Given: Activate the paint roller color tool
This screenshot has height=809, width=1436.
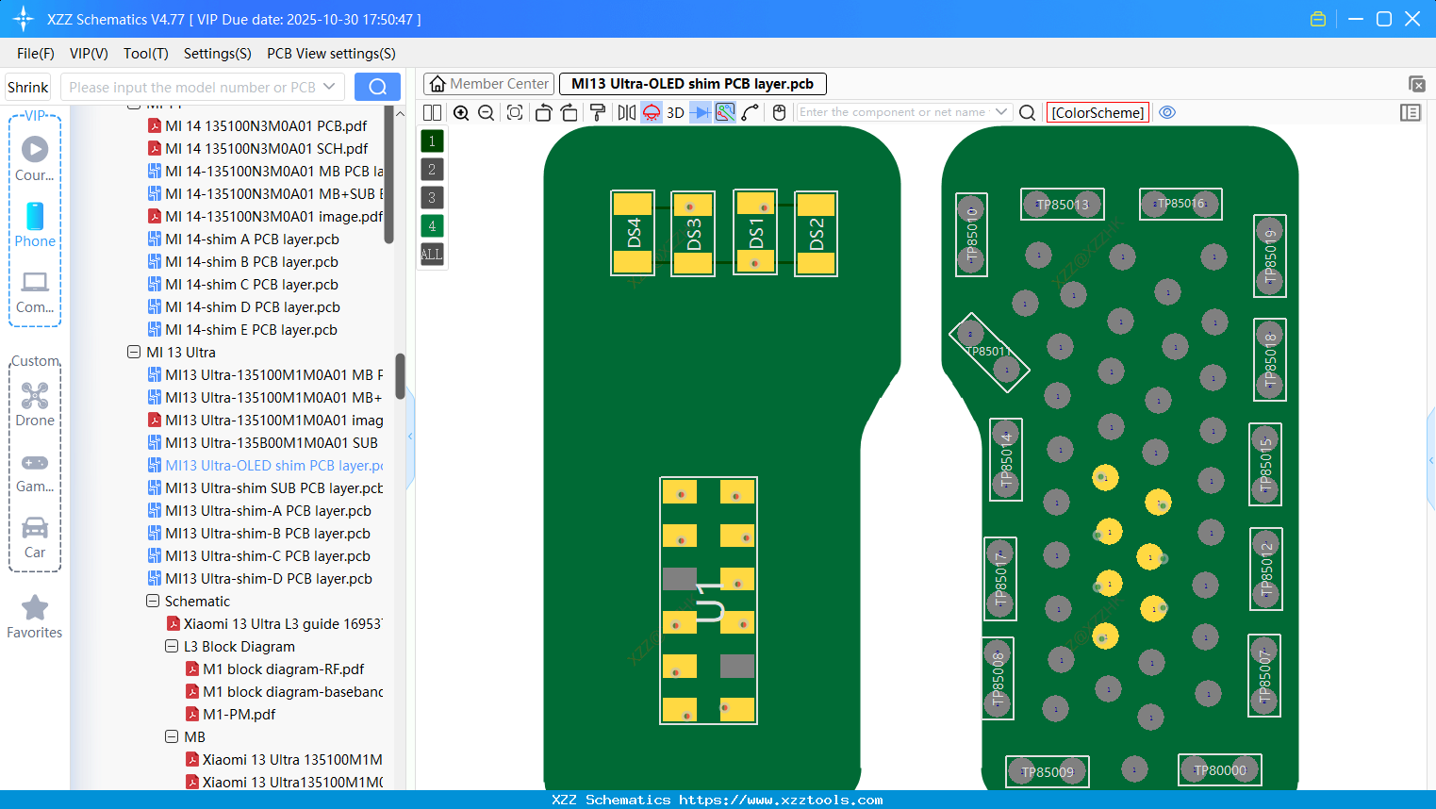Looking at the screenshot, I should 597,112.
